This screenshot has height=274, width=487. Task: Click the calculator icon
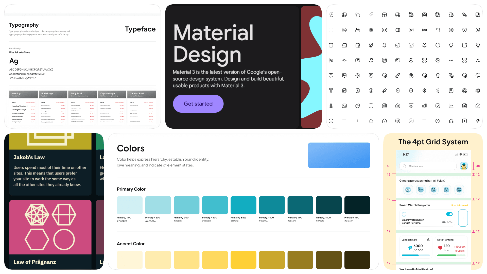[344, 91]
